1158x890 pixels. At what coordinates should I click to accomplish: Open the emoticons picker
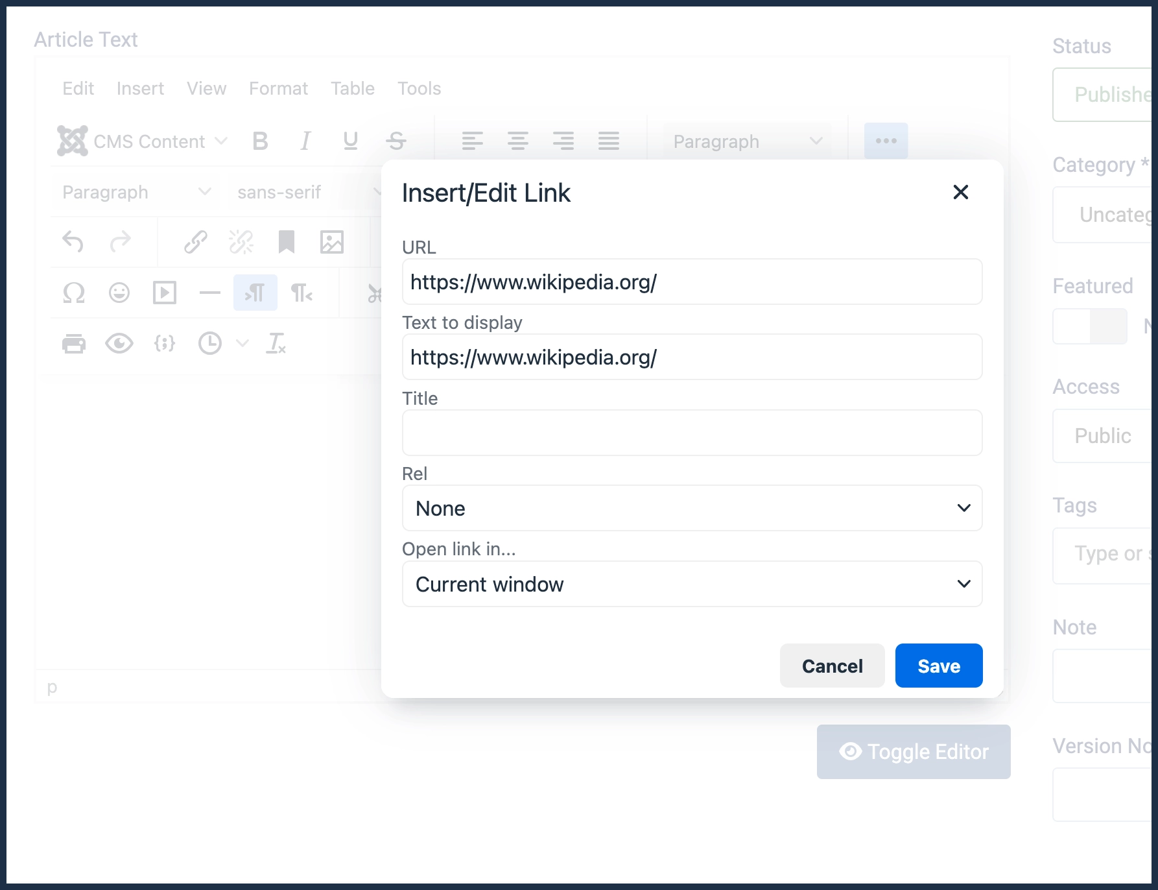pyautogui.click(x=119, y=293)
